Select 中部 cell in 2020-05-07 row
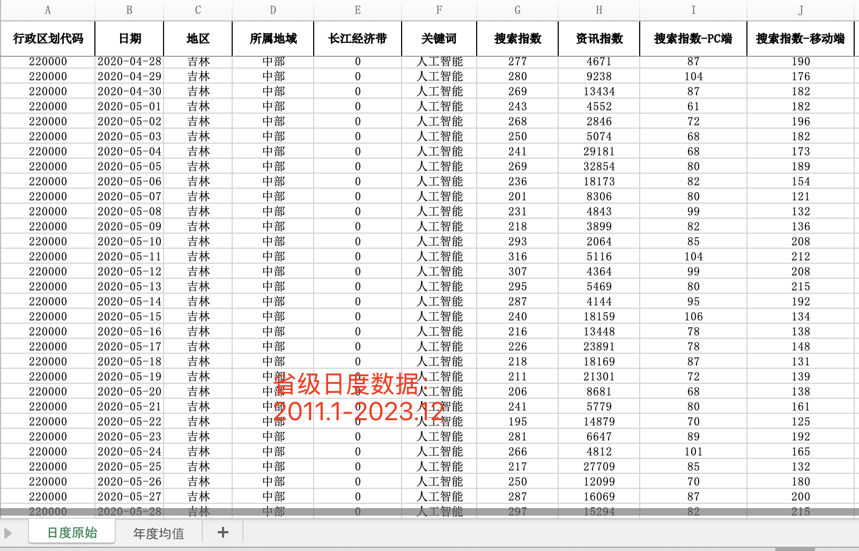This screenshot has width=859, height=551. tap(273, 196)
